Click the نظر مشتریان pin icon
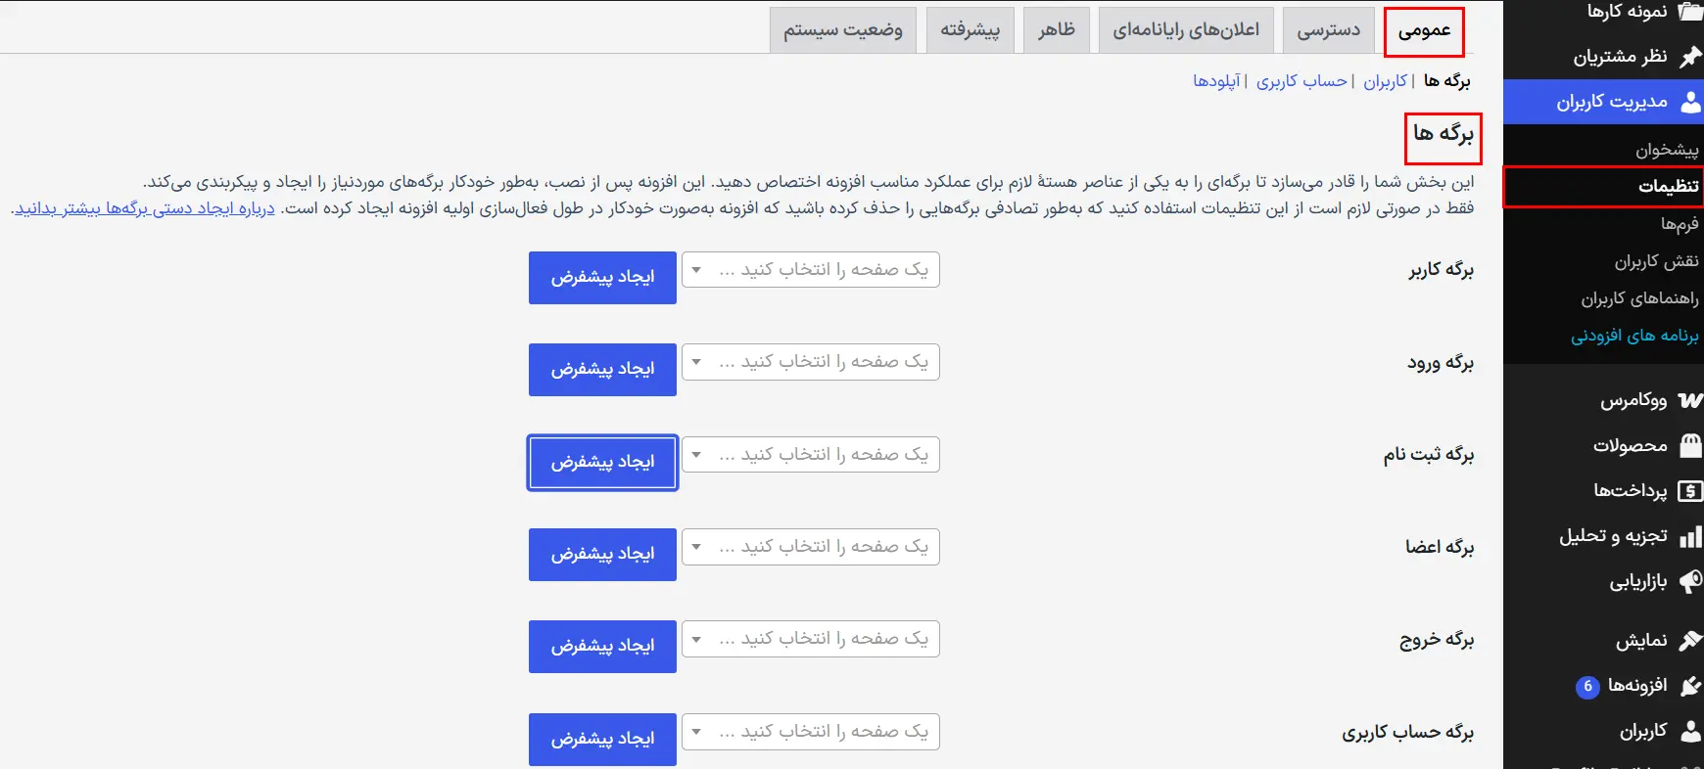Image resolution: width=1704 pixels, height=769 pixels. (x=1690, y=57)
